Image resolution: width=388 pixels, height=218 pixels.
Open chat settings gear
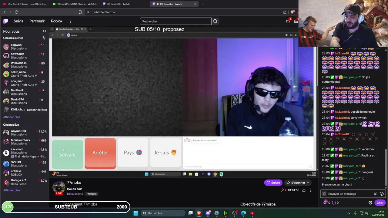[370, 203]
